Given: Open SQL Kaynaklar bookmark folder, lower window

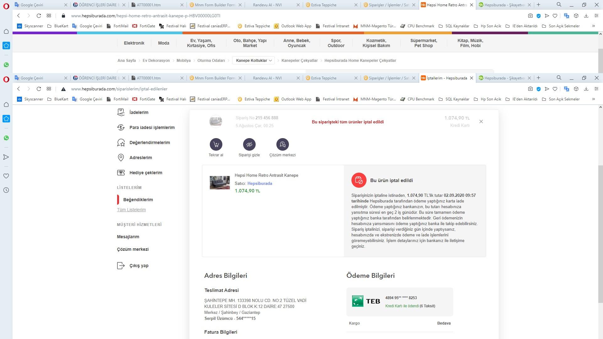Looking at the screenshot, I should pyautogui.click(x=454, y=99).
